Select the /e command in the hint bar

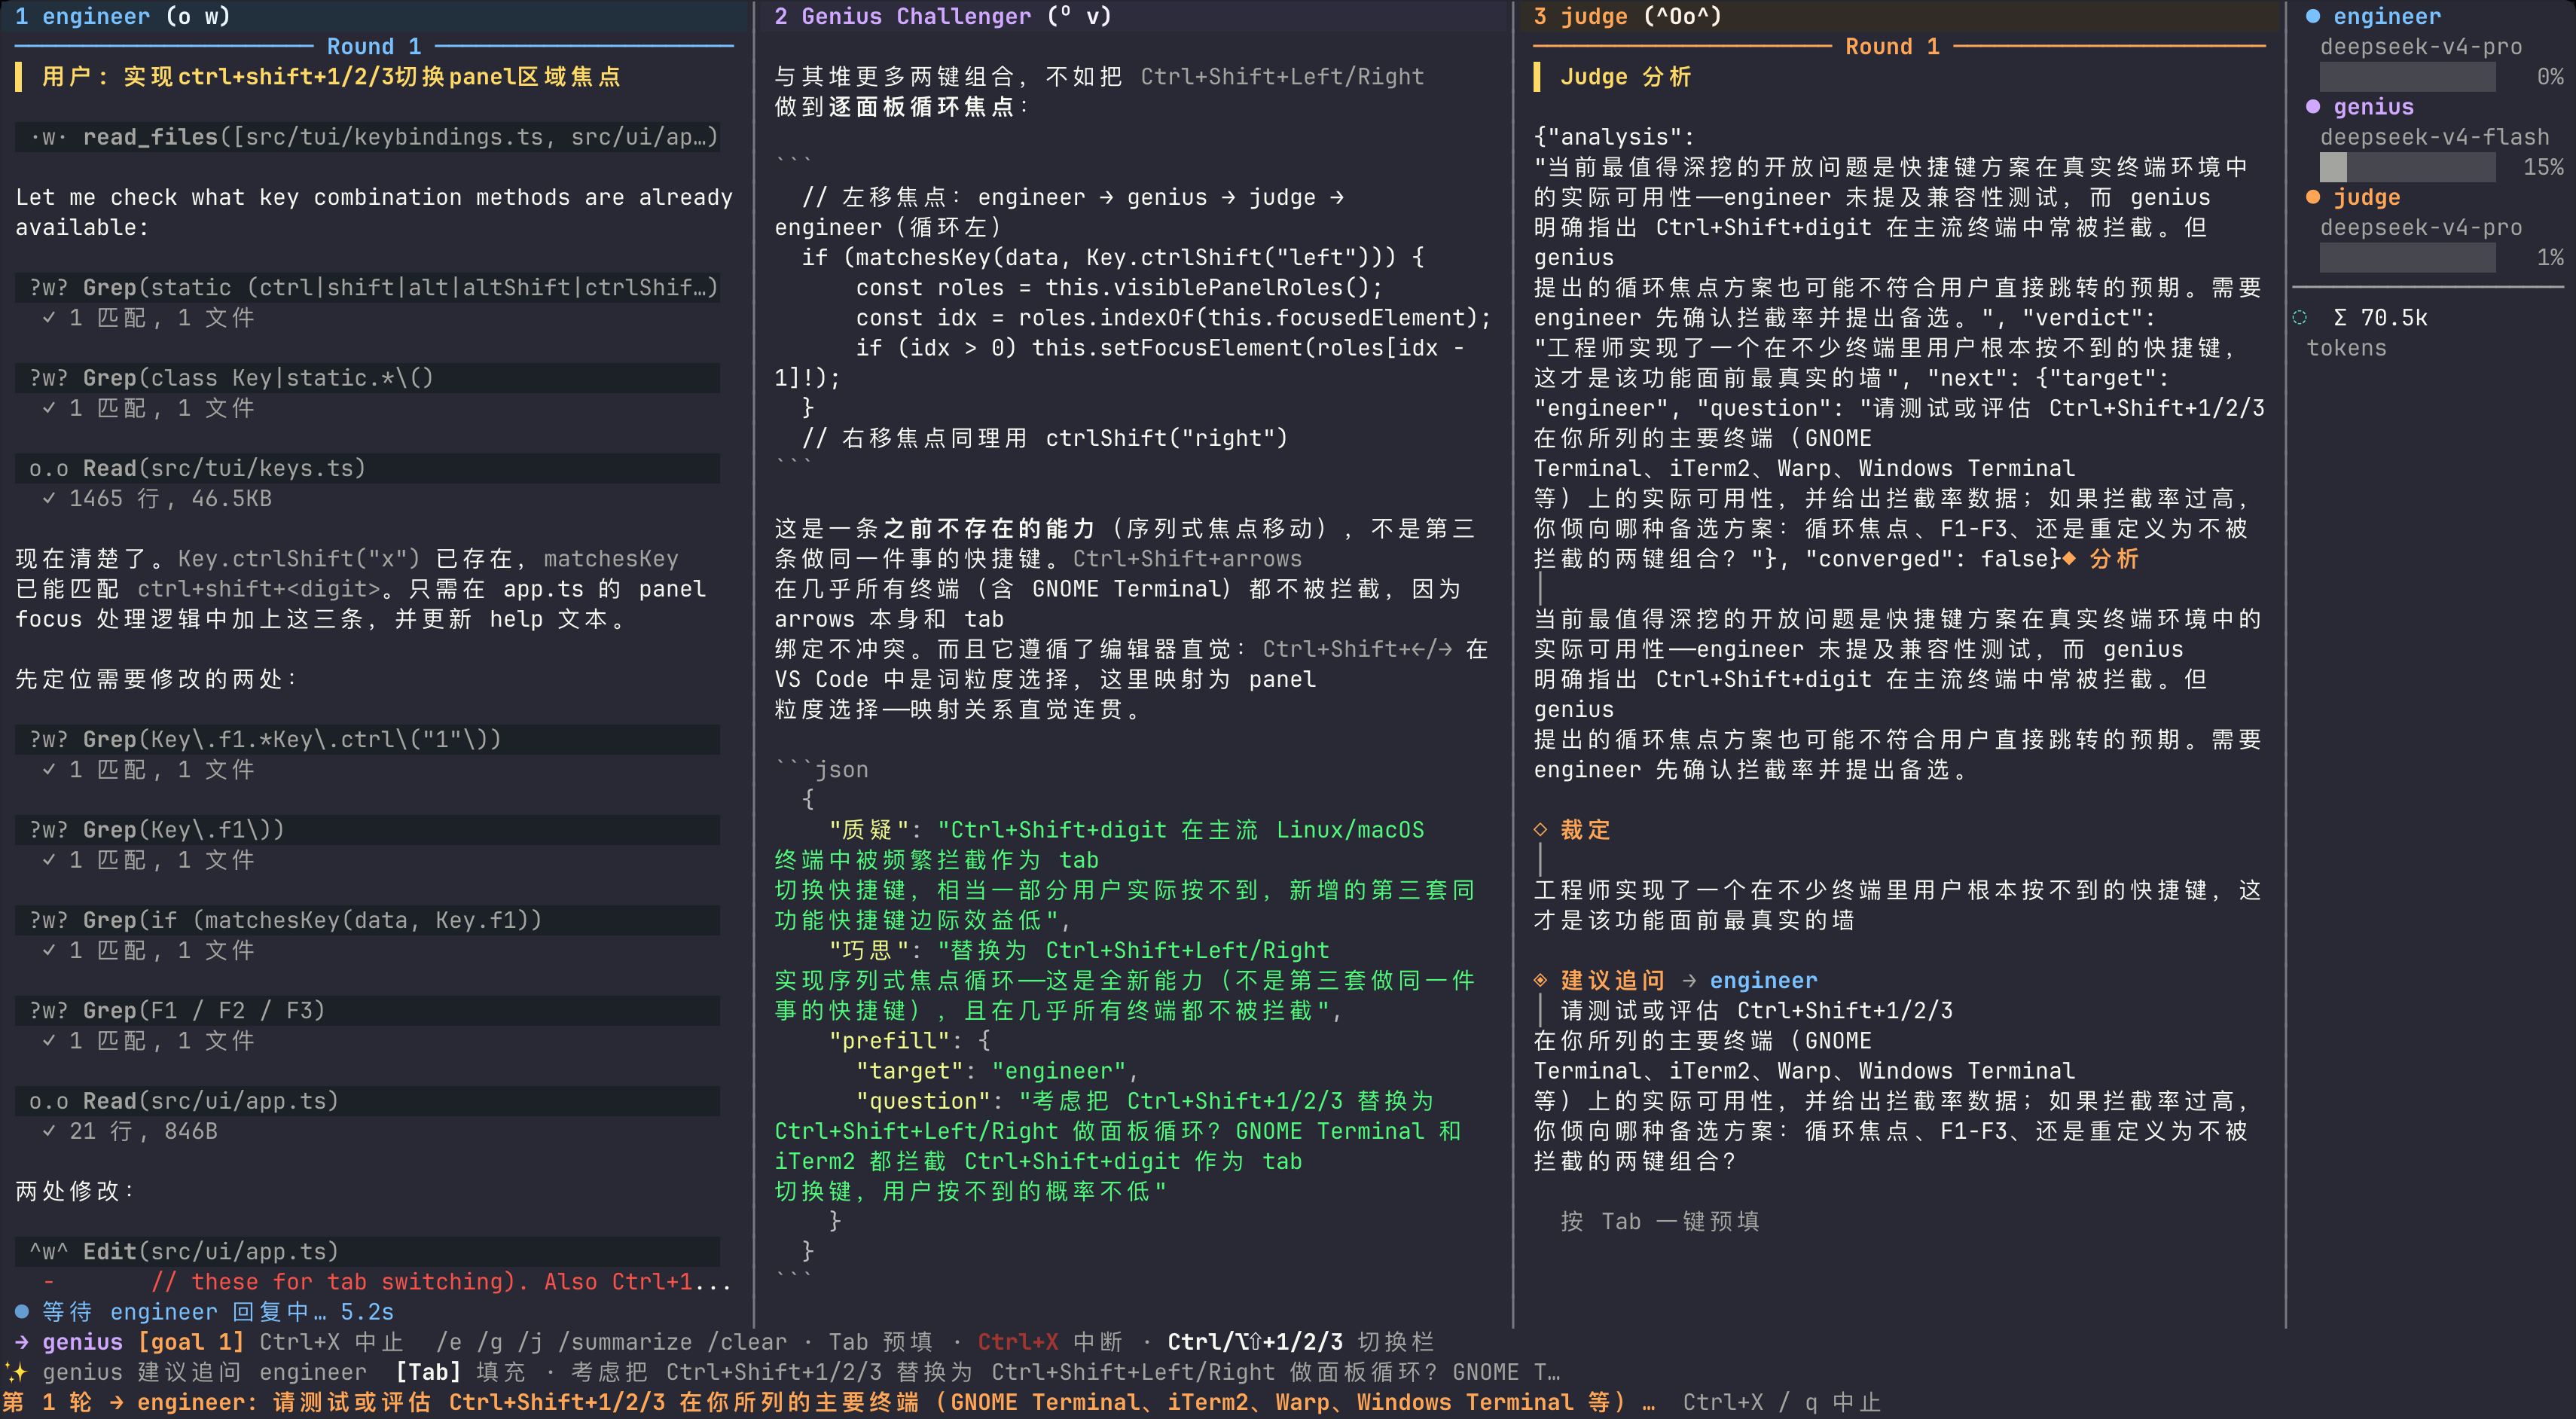pos(449,1342)
